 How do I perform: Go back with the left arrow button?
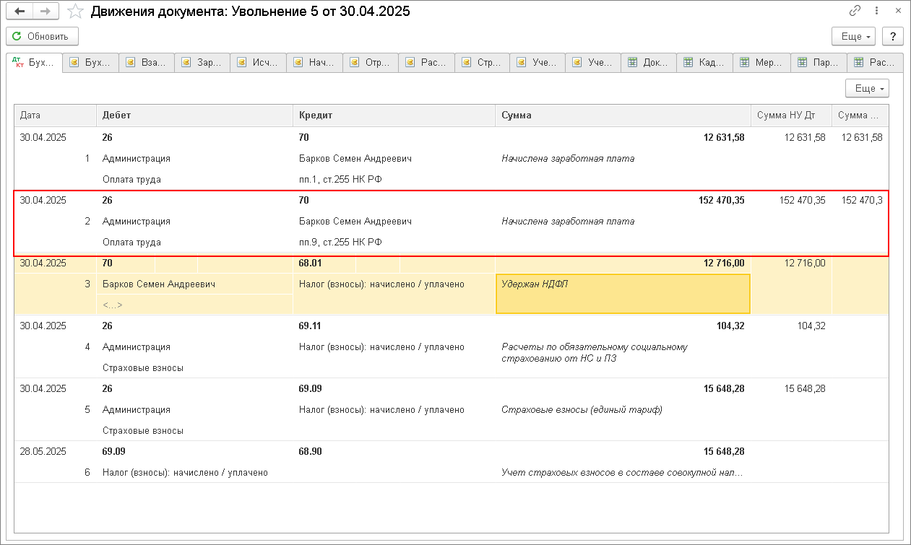click(20, 12)
